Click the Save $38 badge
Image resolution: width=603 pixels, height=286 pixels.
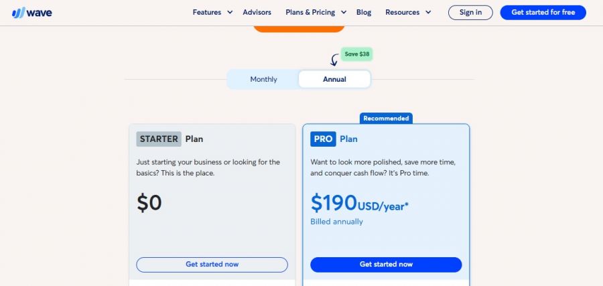(x=356, y=54)
